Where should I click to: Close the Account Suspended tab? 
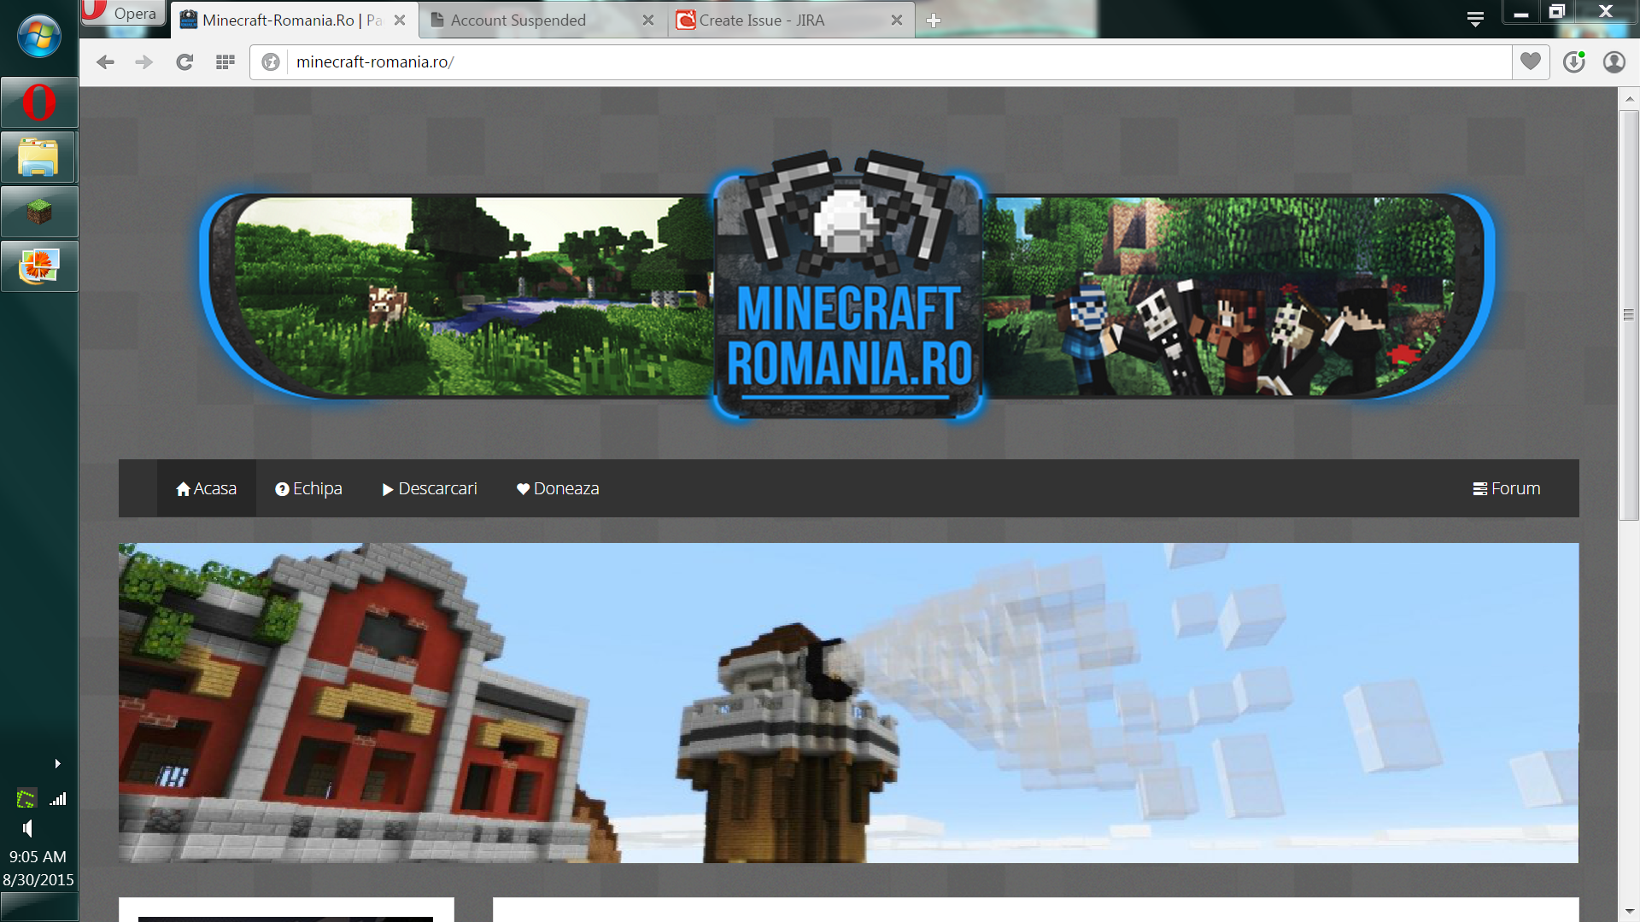648,20
